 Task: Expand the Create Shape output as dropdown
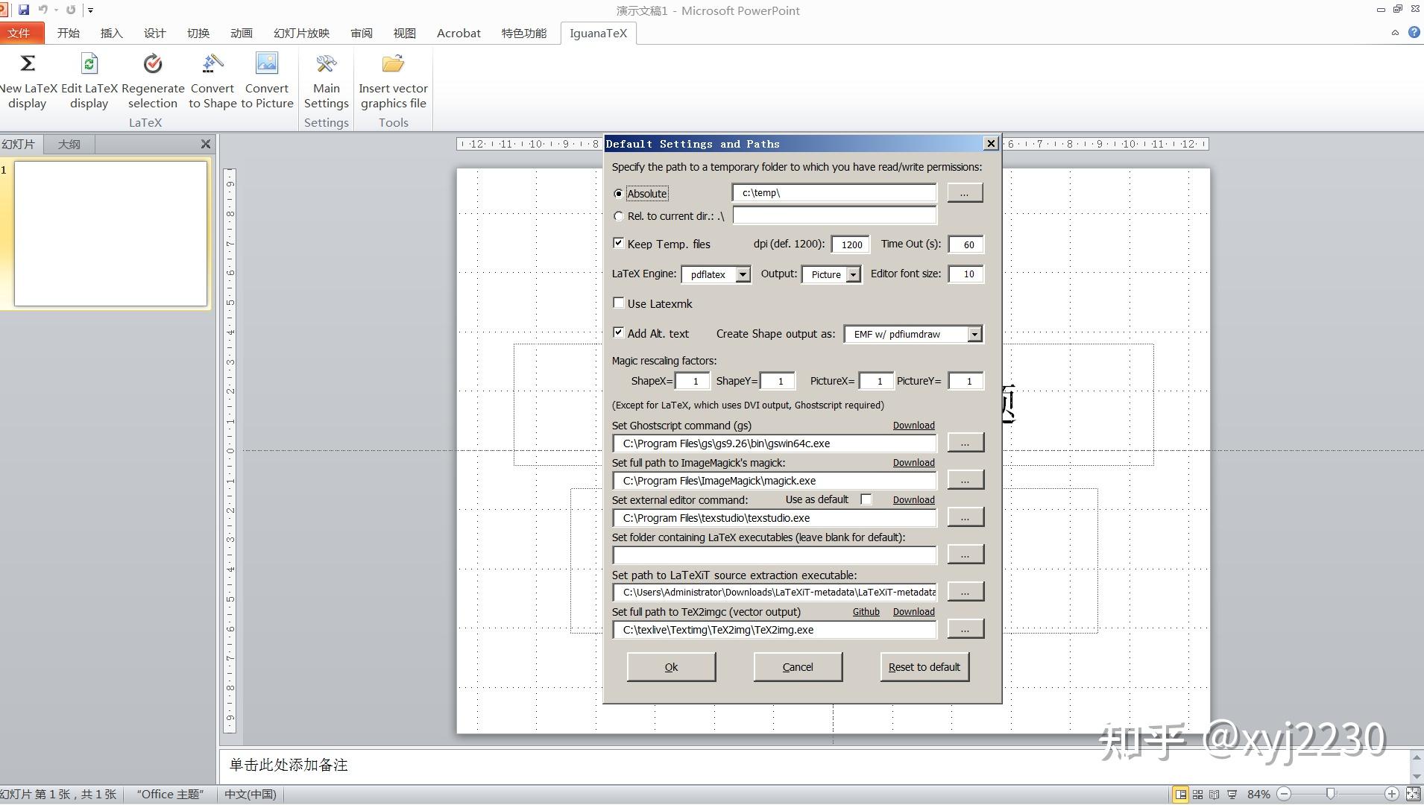(x=974, y=335)
